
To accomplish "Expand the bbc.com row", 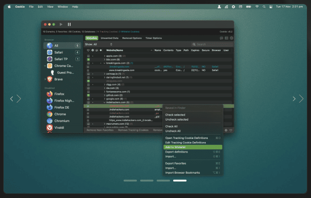I will (105, 60).
